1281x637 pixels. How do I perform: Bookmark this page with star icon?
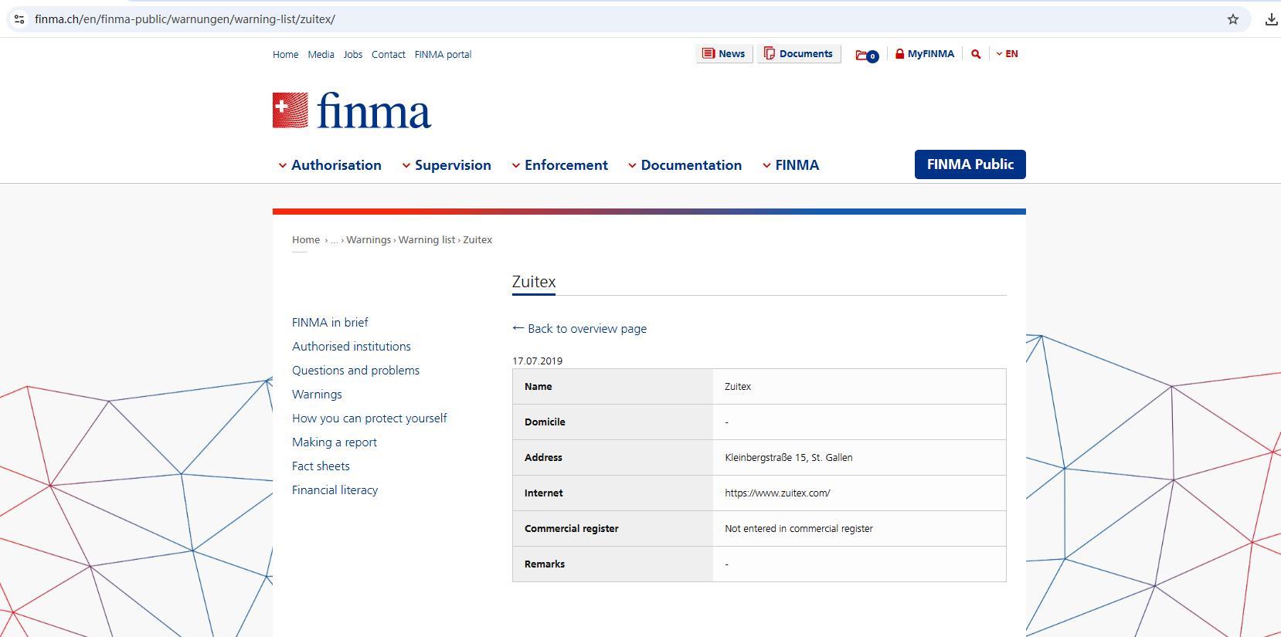[x=1232, y=19]
